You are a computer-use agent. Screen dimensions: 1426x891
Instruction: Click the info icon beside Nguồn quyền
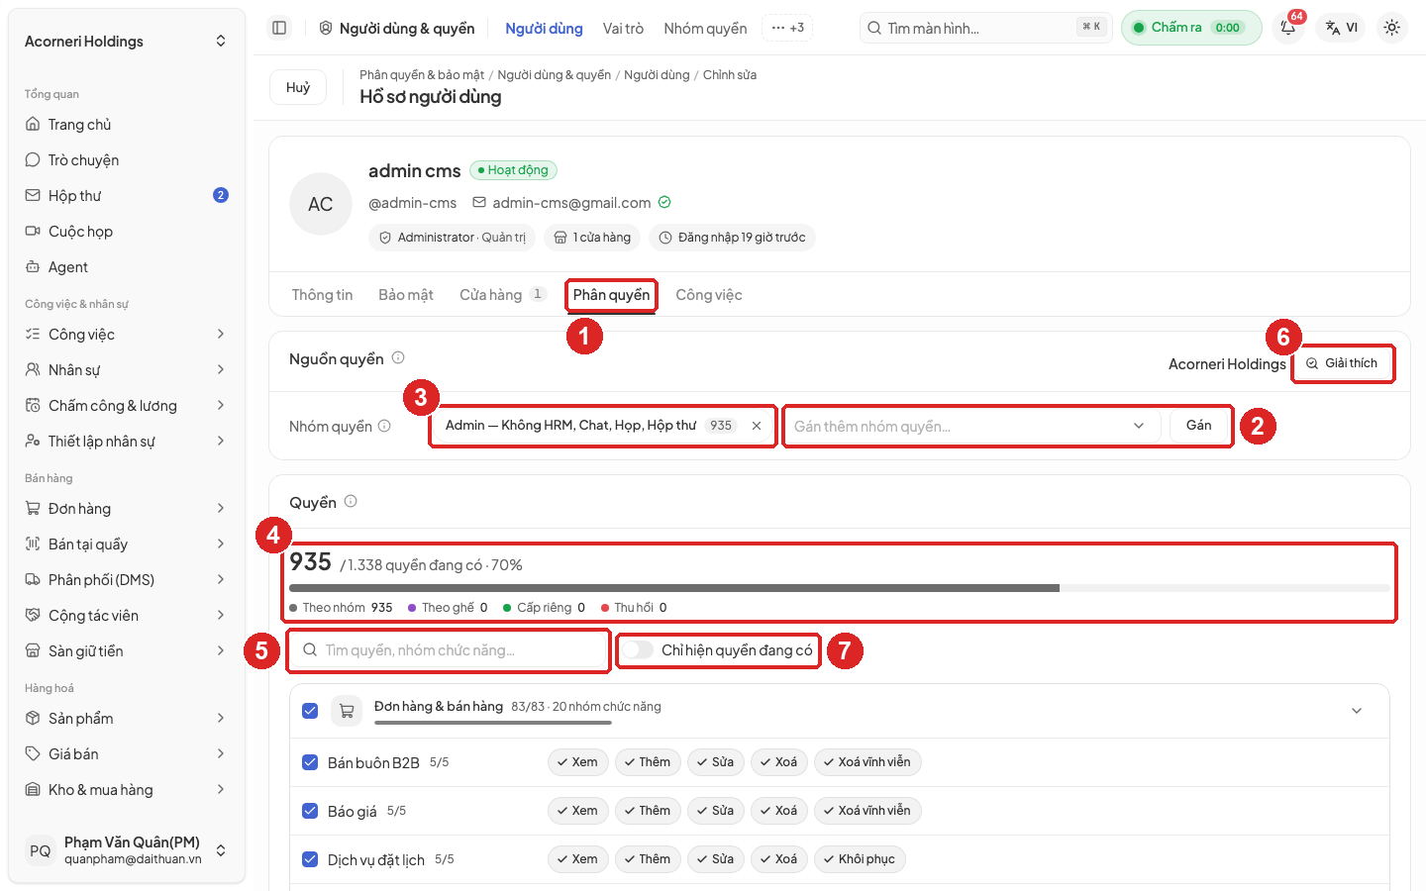(x=398, y=358)
